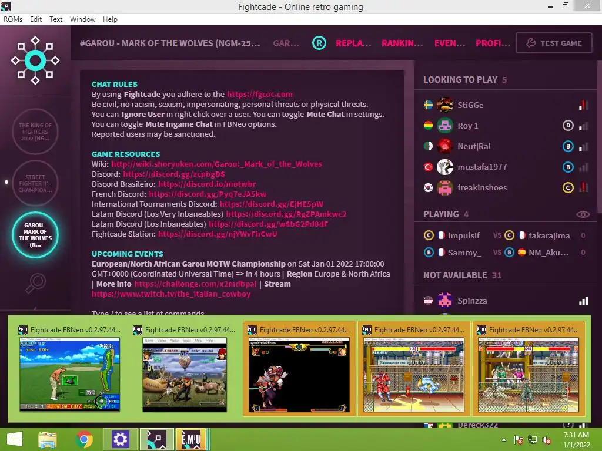Click Roy 1's avatar

pos(445,126)
